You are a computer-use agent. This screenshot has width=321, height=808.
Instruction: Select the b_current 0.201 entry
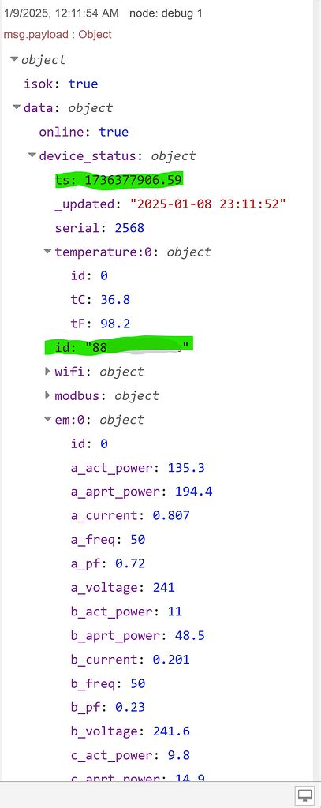tap(130, 660)
